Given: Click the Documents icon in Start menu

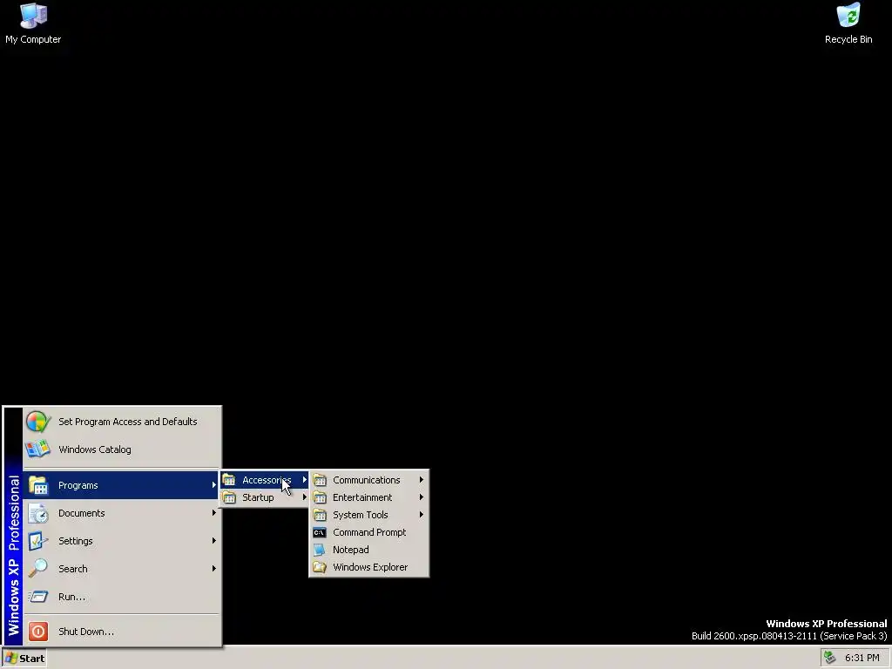Looking at the screenshot, I should 38,513.
